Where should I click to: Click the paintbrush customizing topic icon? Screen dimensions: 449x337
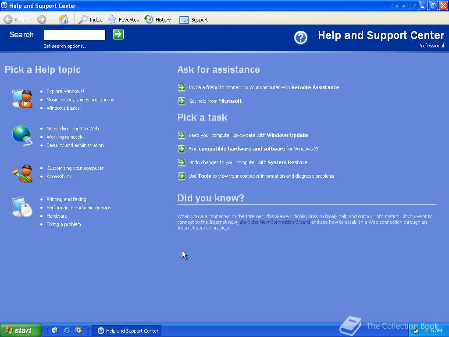(x=22, y=173)
